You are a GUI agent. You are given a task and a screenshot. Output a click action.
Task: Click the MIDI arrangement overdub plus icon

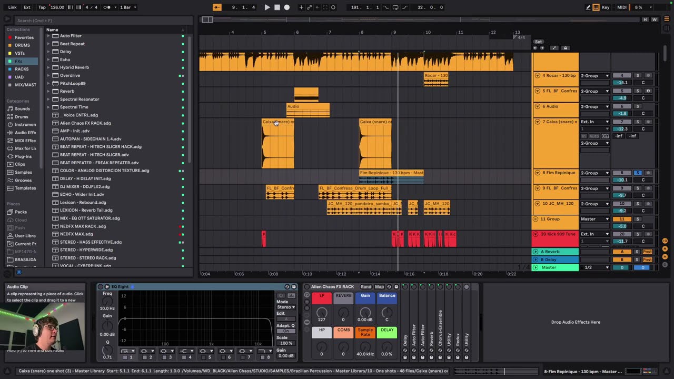(301, 7)
